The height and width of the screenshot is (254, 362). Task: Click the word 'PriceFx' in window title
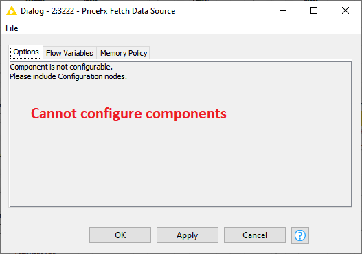click(x=95, y=11)
